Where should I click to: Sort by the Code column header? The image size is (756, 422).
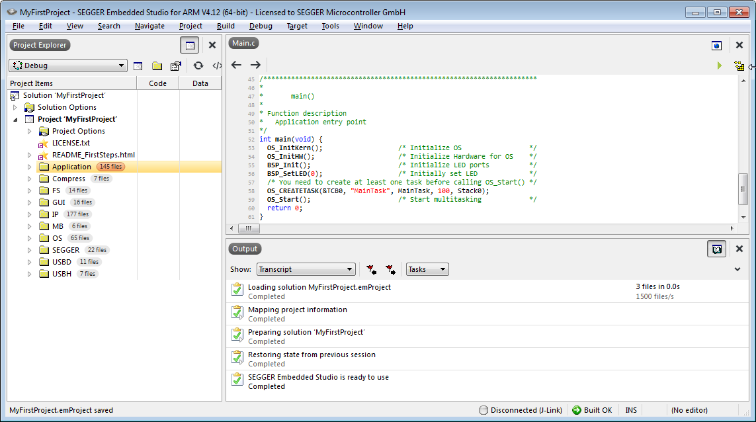(157, 83)
